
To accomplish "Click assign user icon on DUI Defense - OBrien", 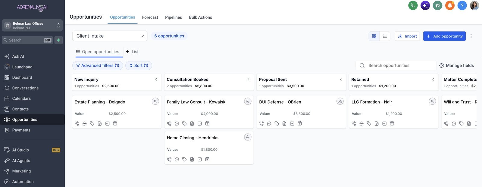I will click(x=340, y=101).
